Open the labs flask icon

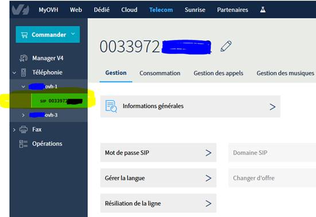coord(263,10)
